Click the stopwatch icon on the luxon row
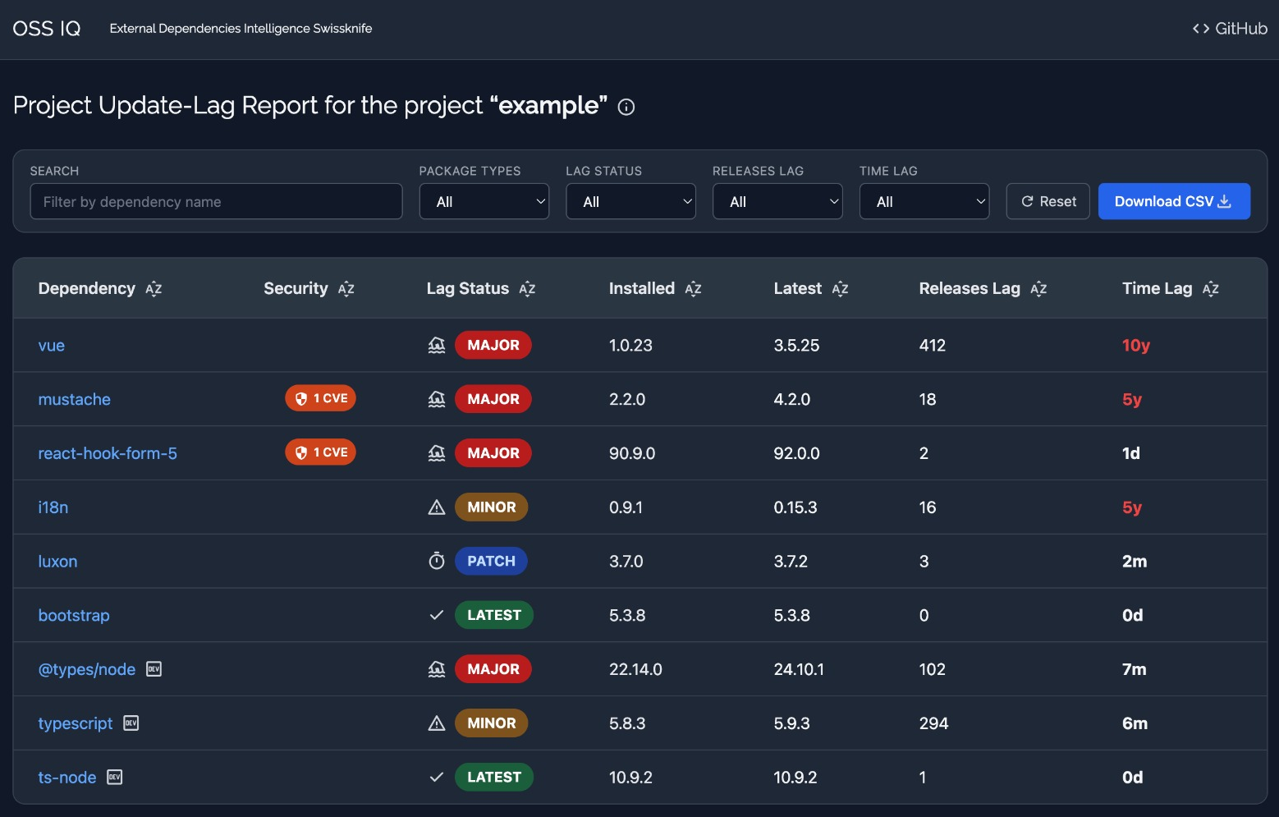 (x=436, y=561)
